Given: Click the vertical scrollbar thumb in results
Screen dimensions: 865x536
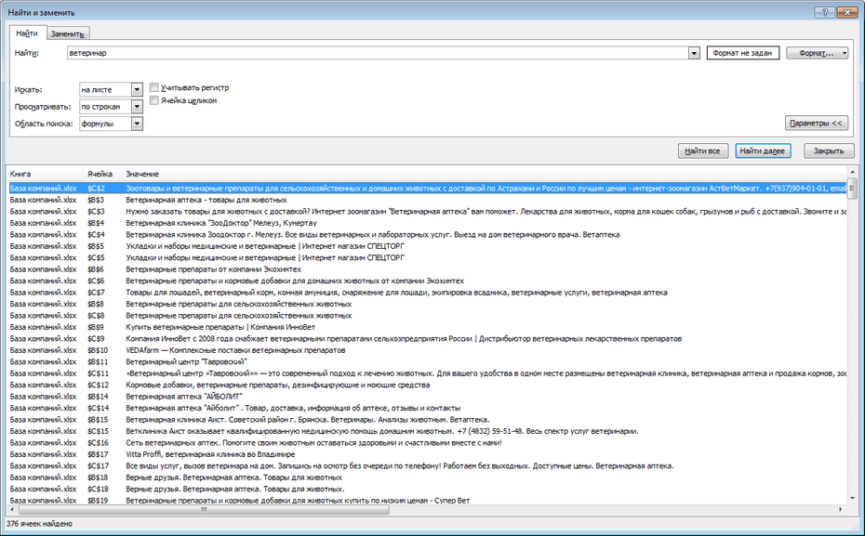Looking at the screenshot, I should tap(852, 188).
